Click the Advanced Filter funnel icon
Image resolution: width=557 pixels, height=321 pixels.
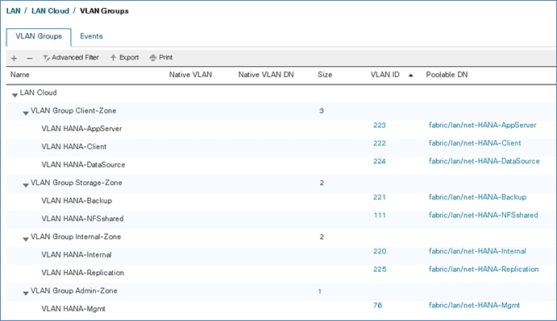(x=46, y=58)
